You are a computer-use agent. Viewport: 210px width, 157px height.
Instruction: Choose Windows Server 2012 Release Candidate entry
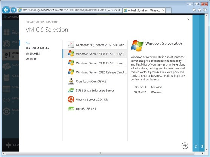coord(95,72)
